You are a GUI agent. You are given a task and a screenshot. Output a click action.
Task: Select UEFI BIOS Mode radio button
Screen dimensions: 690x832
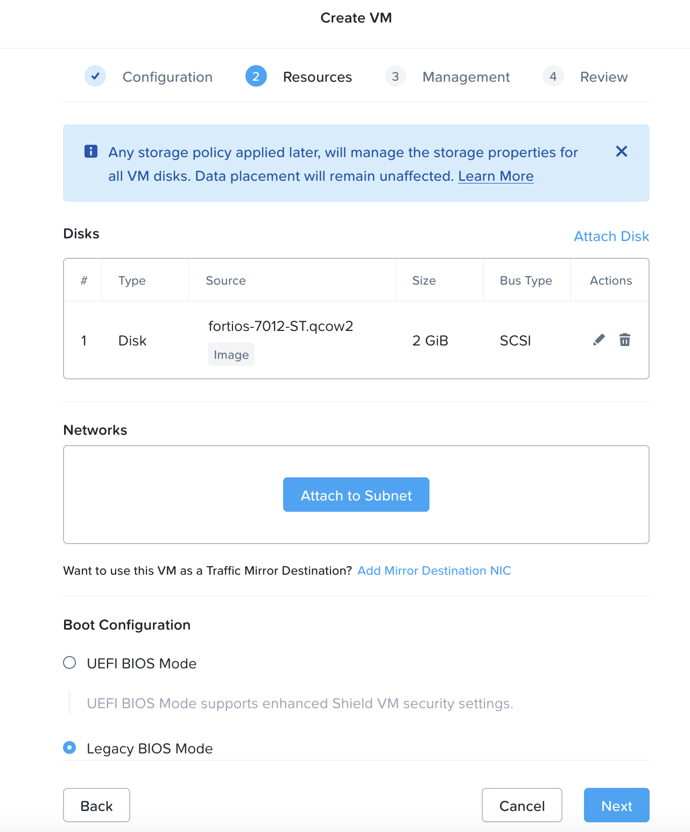(x=69, y=662)
